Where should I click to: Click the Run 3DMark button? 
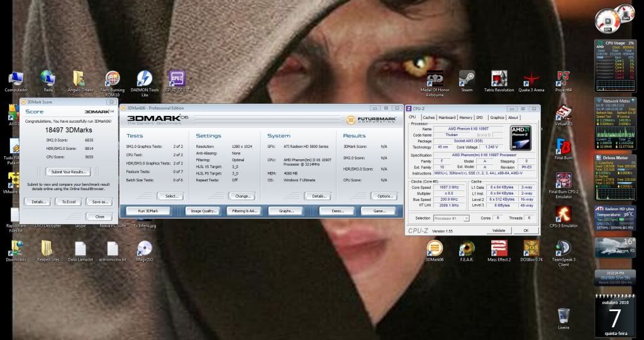pyautogui.click(x=148, y=211)
